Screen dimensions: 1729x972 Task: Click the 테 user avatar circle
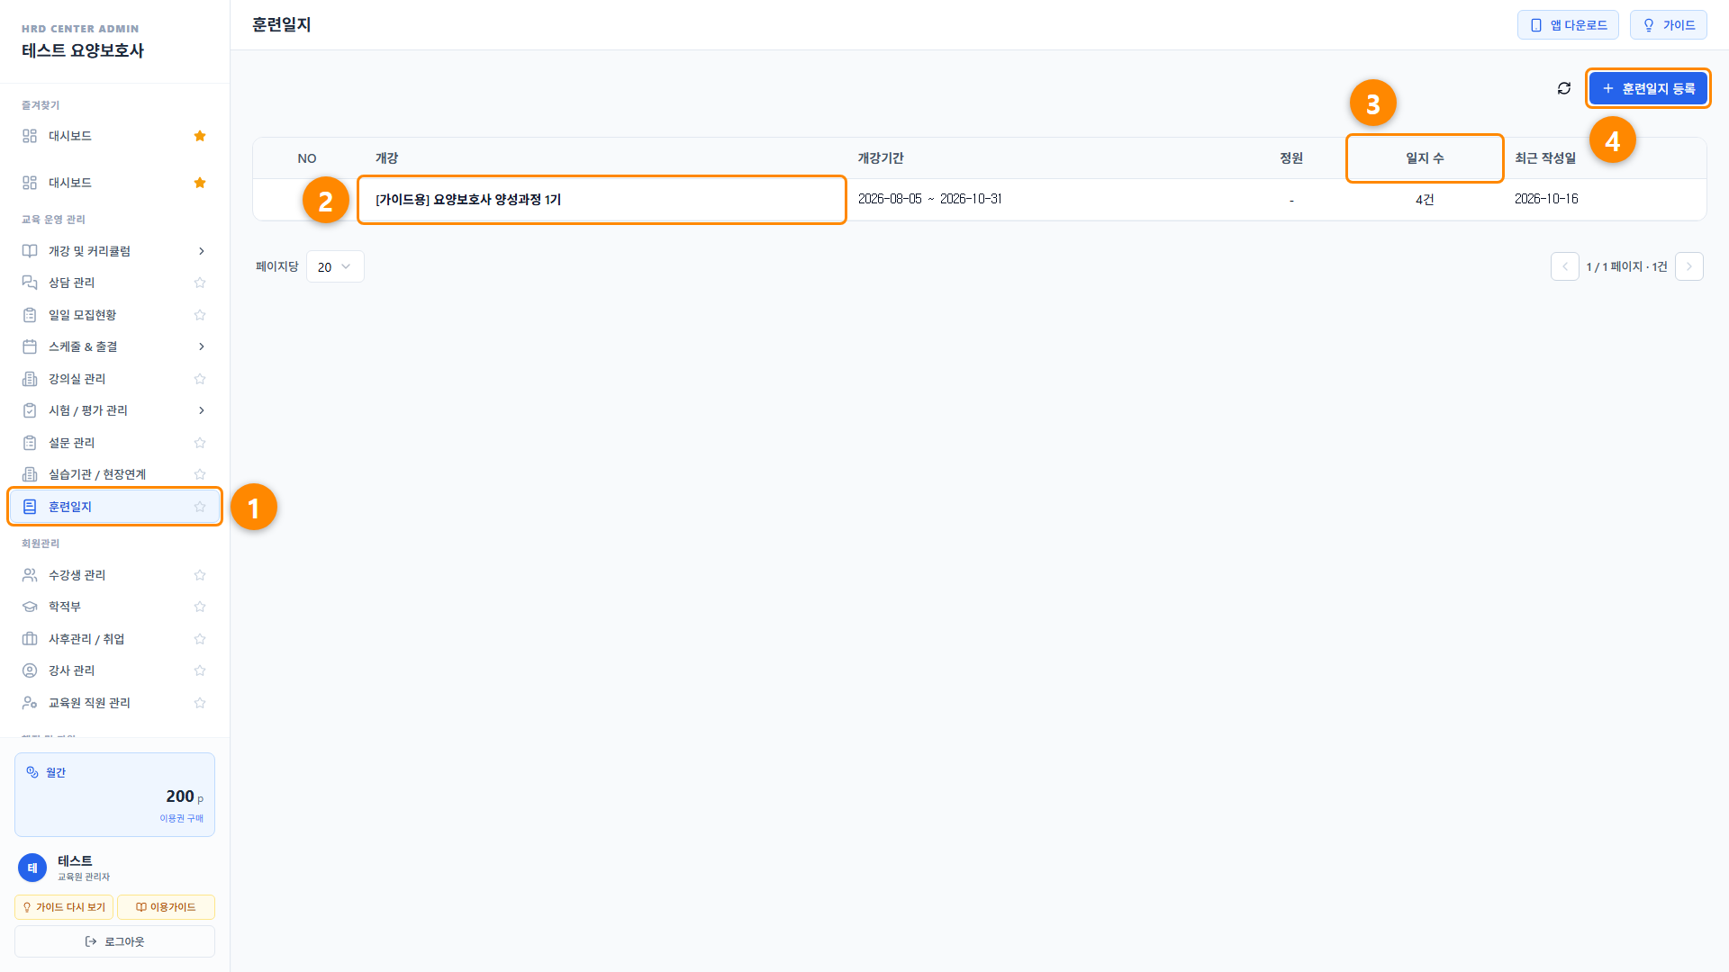[x=32, y=868]
